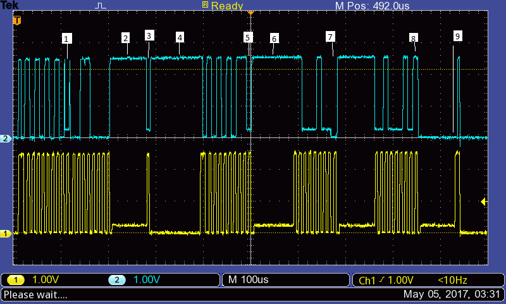Click the channel 1 '1.00V' scale
This screenshot has height=304, width=506.
(46, 279)
